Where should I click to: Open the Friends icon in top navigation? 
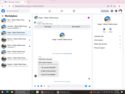pos(62,11)
